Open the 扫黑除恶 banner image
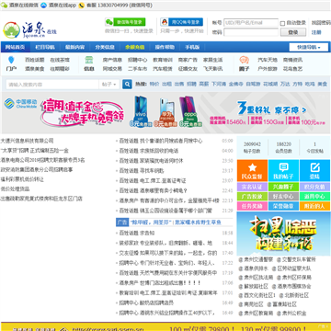Viewport: 331px width, 331px height. [x=283, y=234]
